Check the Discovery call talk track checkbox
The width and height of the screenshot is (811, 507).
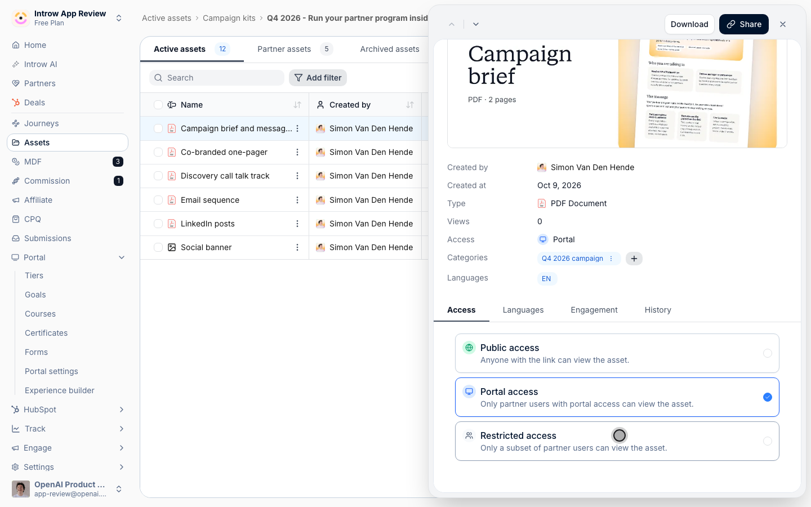click(158, 176)
